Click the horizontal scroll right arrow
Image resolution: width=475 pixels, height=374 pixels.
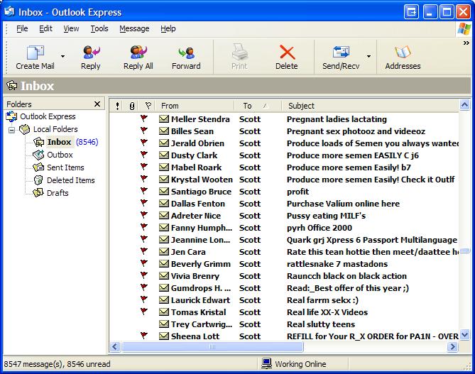tap(453, 347)
